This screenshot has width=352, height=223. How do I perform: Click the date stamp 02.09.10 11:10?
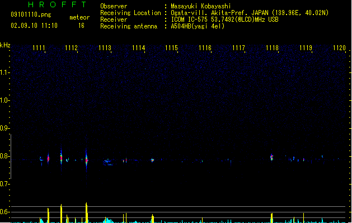[x=34, y=26]
